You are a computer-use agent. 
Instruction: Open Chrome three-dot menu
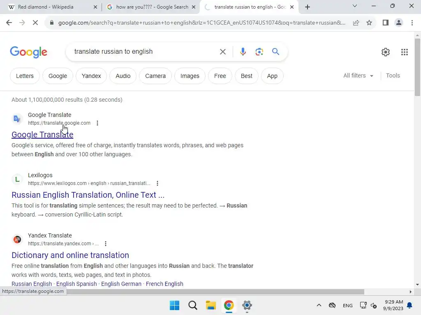[412, 23]
